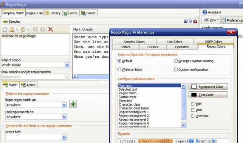Viewport: 243px width, 143px height.
Task: Close the Samples panel with red X
Action: (195, 22)
